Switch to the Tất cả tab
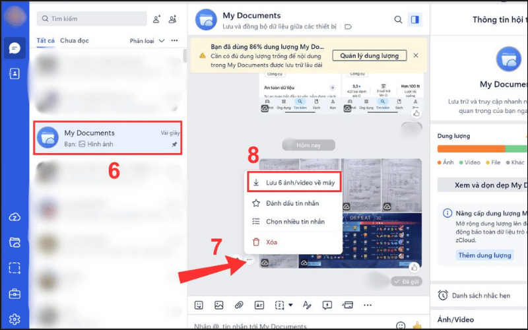 [46, 40]
